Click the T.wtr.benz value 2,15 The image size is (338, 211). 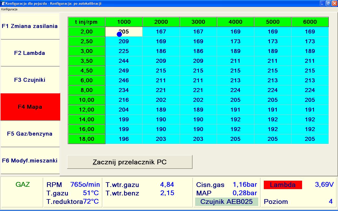click(x=167, y=193)
